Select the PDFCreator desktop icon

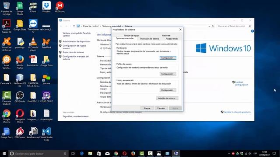20,133
